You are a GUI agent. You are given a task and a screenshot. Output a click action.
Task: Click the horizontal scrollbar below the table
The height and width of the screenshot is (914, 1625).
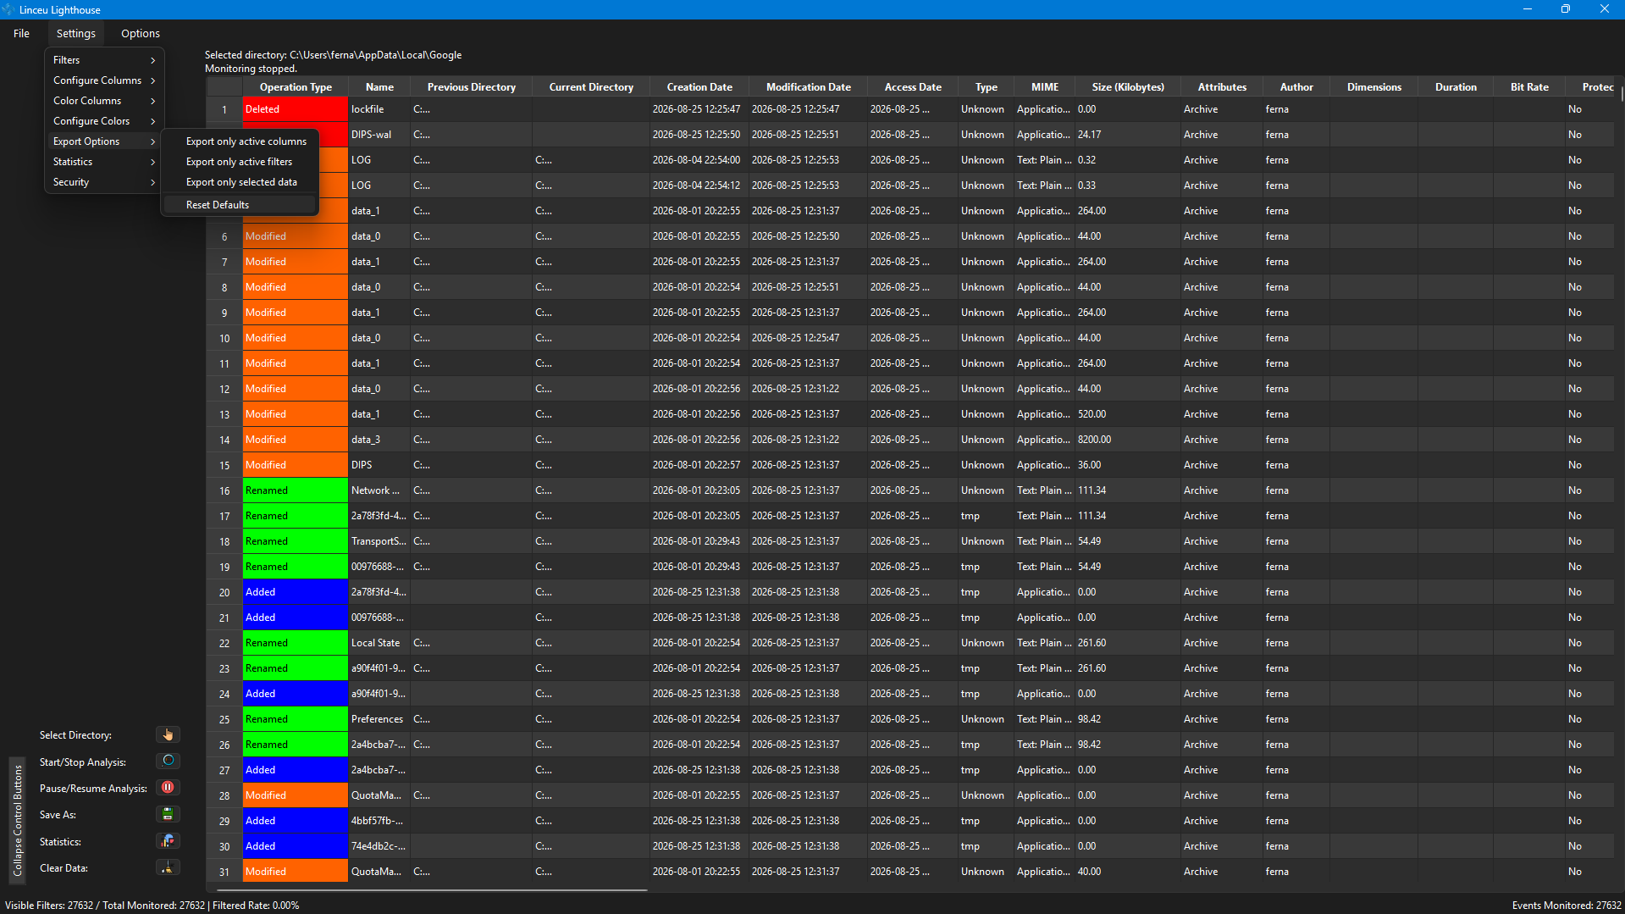pyautogui.click(x=432, y=889)
